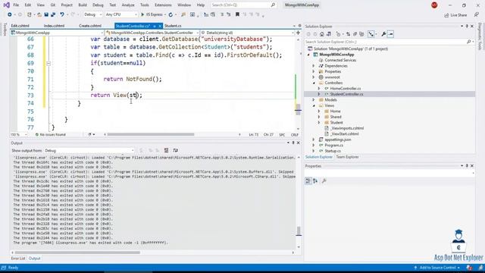Switch to Create.cshtml tab

click(x=90, y=26)
